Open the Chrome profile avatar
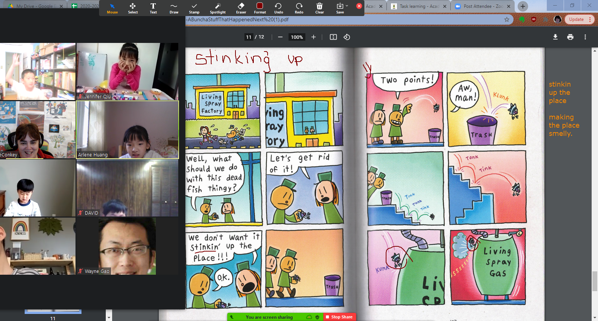 coord(558,19)
